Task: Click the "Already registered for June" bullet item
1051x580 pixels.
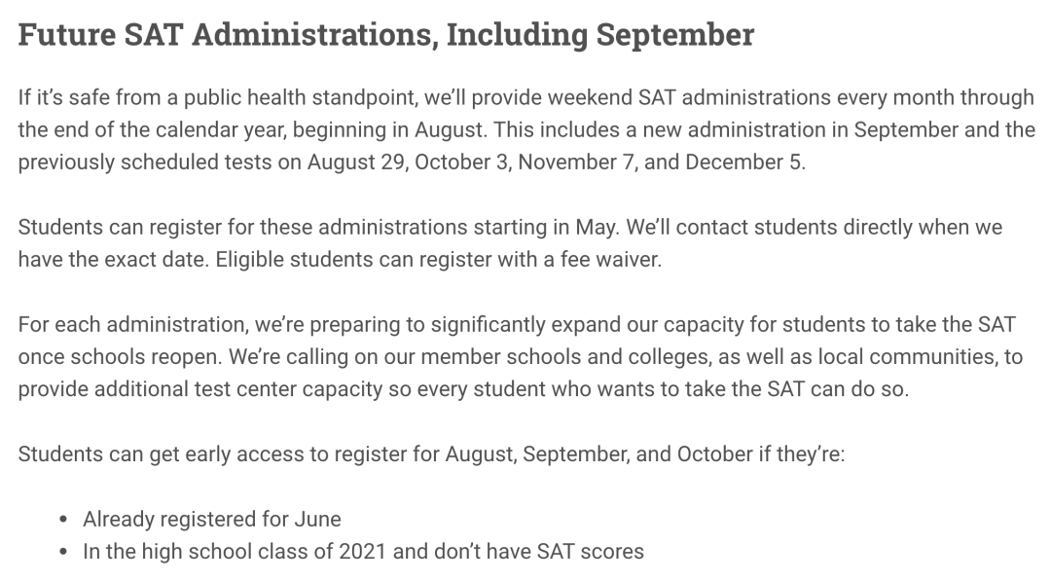Action: click(x=211, y=519)
